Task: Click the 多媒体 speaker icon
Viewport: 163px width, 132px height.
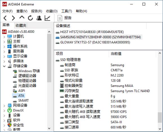Action: tap(10, 61)
